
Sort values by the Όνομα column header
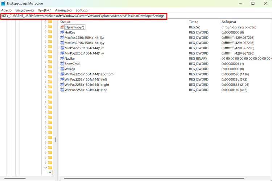(x=65, y=22)
